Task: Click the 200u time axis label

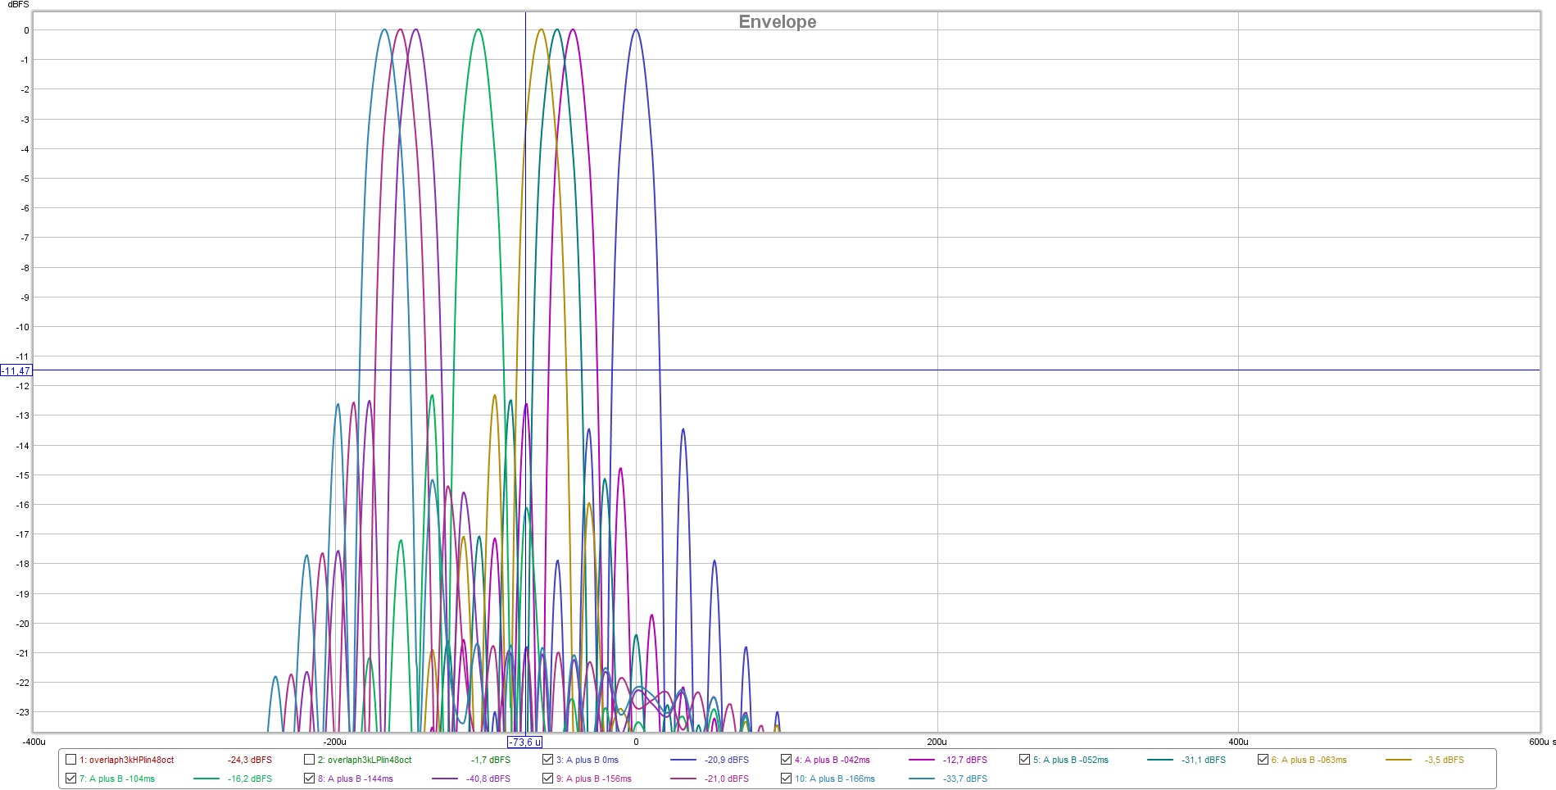Action: pyautogui.click(x=937, y=742)
